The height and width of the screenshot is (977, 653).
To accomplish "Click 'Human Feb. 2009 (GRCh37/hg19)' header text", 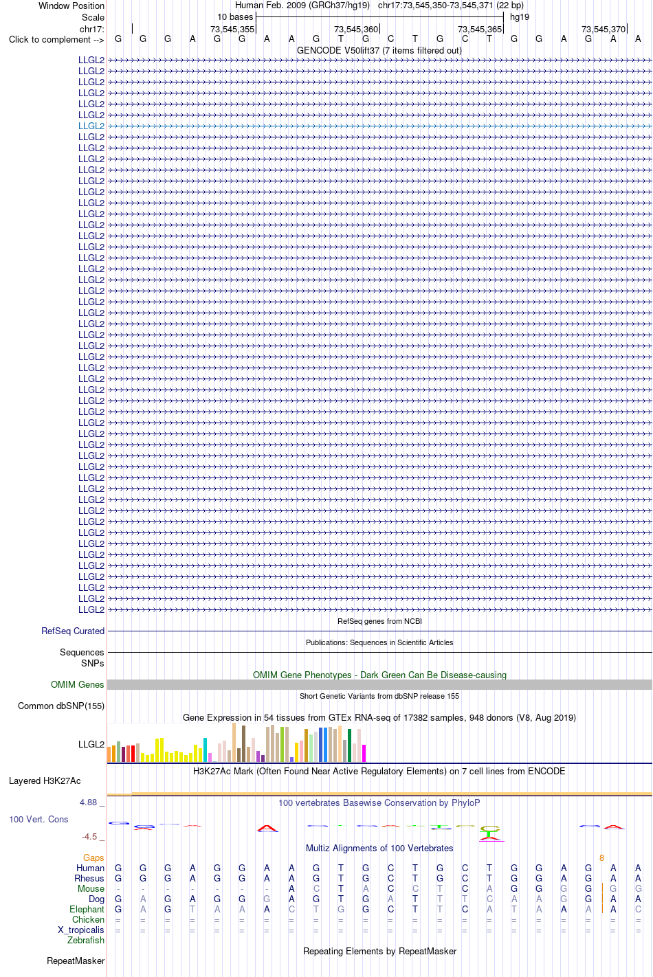I will point(302,5).
